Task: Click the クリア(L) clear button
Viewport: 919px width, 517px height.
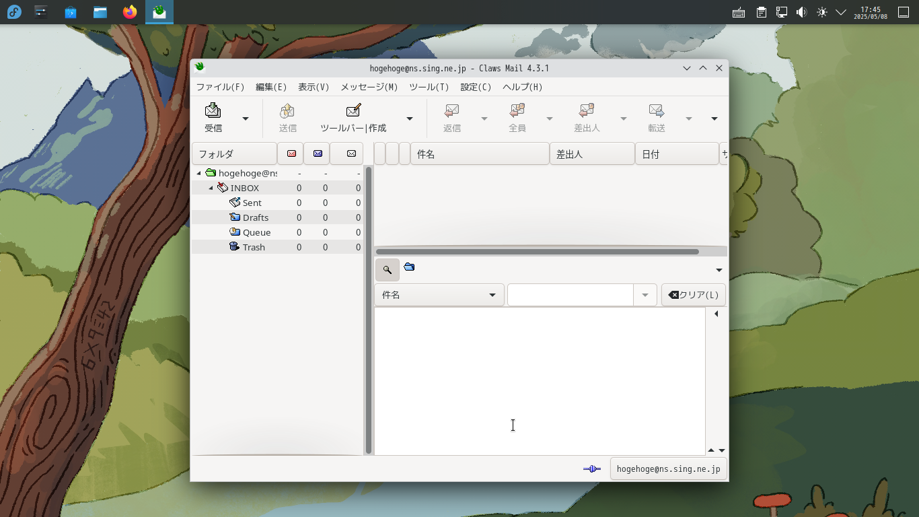Action: (693, 295)
